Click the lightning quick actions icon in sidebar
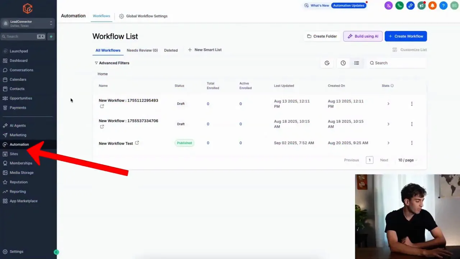The height and width of the screenshot is (259, 460). [51, 36]
